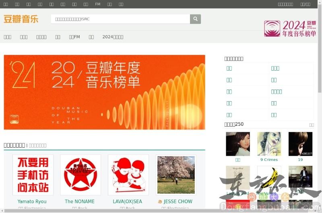This screenshot has height=213, width=322.
Task: Open the 9 Crimes album cover
Action: click(269, 144)
